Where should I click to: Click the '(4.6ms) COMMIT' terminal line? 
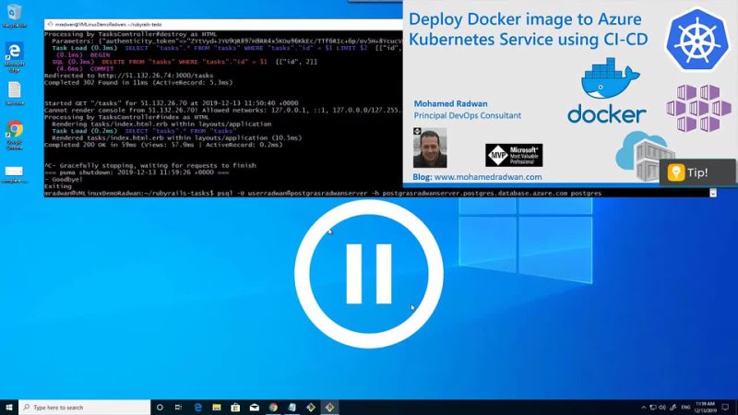(85, 68)
